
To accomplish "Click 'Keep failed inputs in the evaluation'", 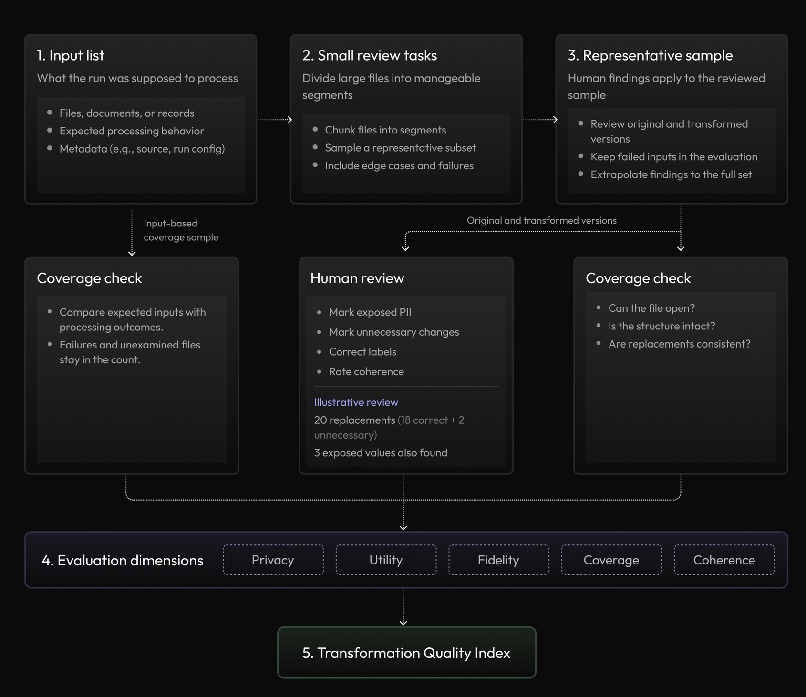I will click(x=674, y=156).
